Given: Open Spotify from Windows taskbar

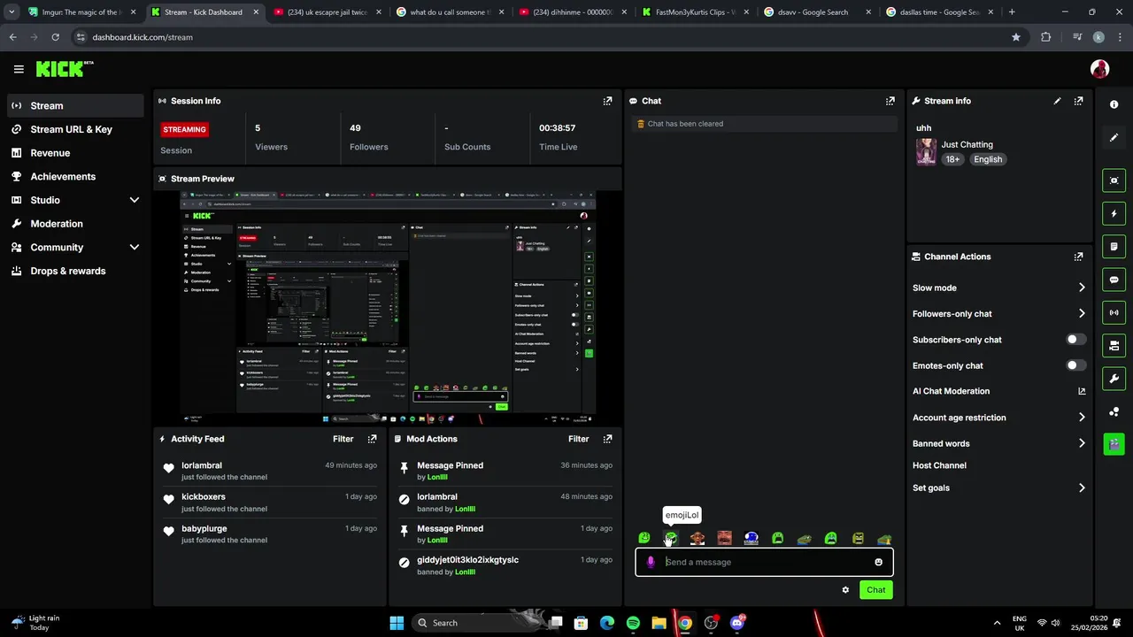Looking at the screenshot, I should (633, 623).
